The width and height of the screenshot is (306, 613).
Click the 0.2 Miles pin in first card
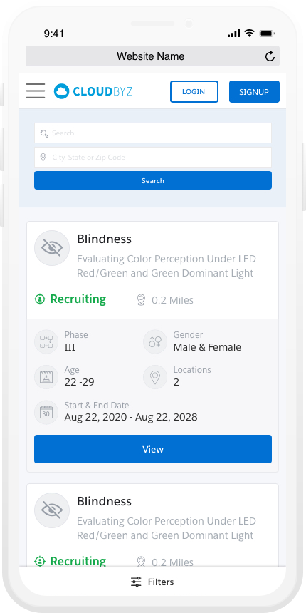tap(142, 300)
